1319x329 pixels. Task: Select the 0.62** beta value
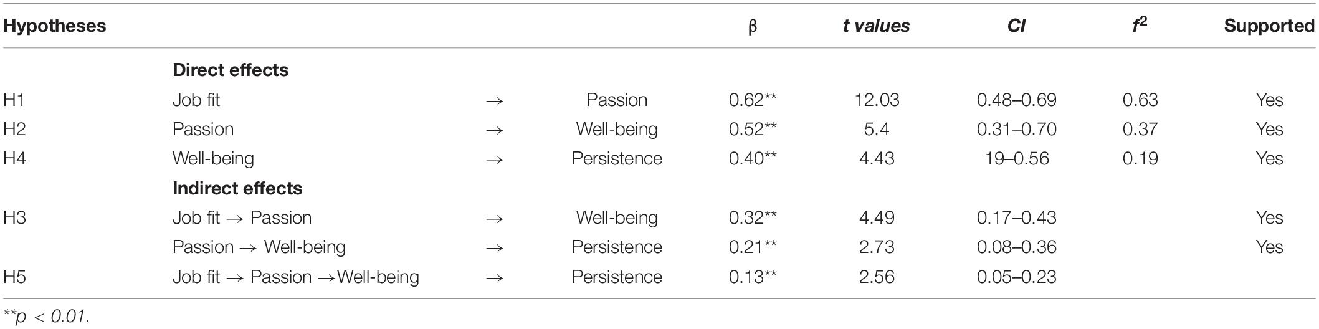point(753,100)
